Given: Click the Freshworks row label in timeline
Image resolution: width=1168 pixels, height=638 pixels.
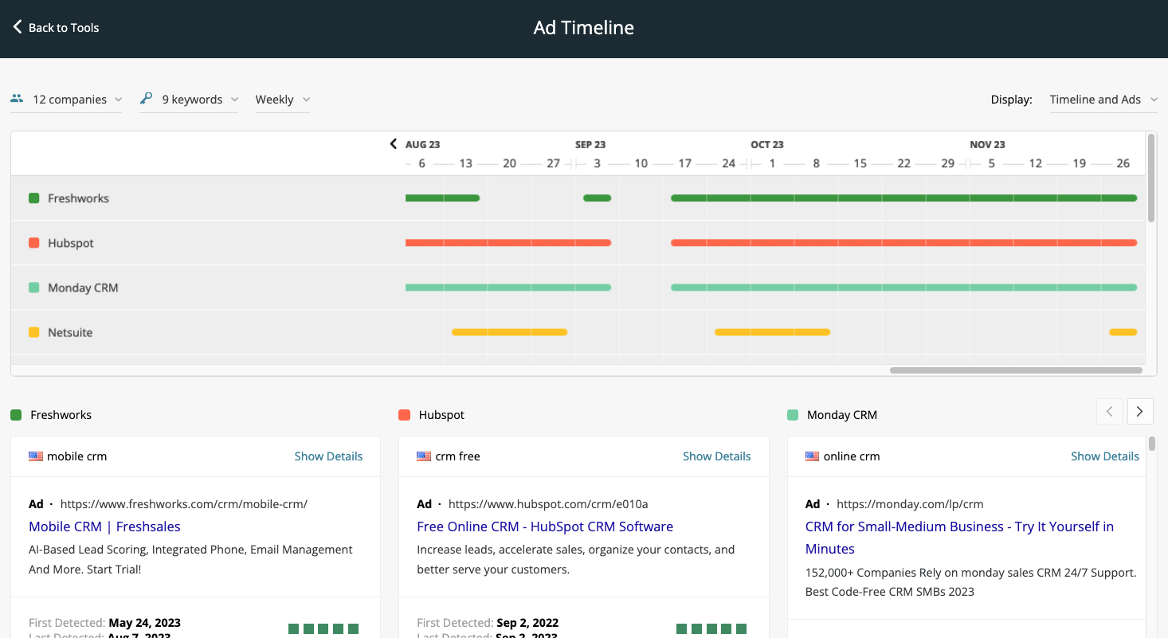Looking at the screenshot, I should pyautogui.click(x=78, y=198).
